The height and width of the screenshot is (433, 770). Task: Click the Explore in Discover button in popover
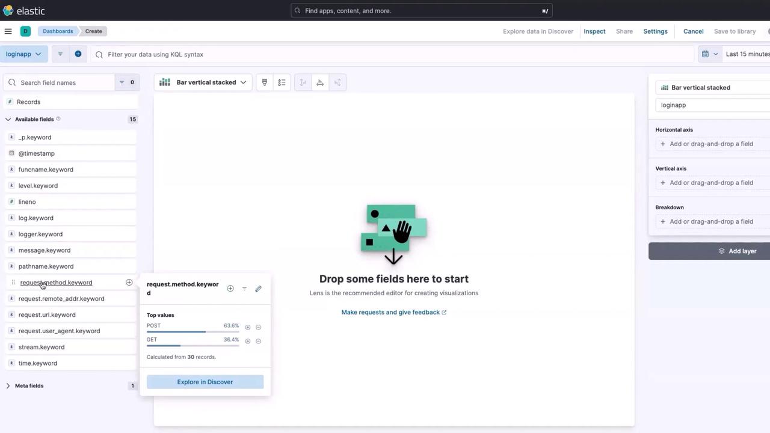tap(205, 382)
